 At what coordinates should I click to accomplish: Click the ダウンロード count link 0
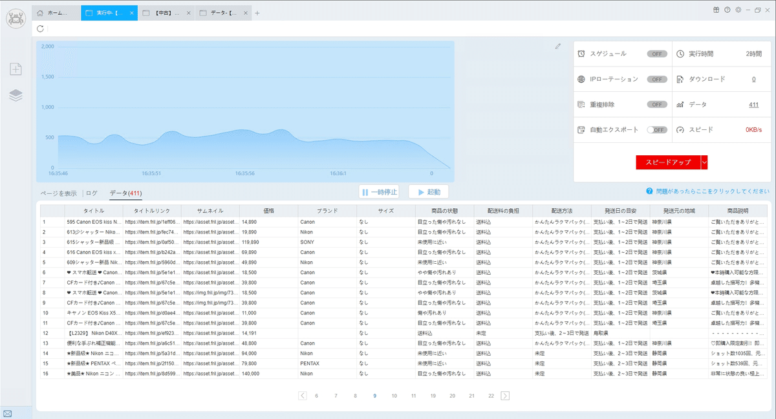pos(753,79)
